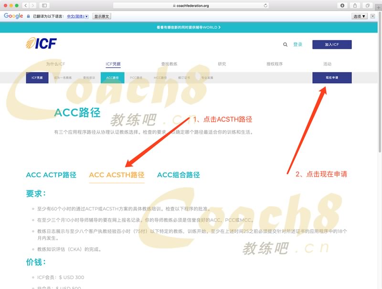Screen dimensions: 382x289
Task: Toggle the Safari sidebar button
Action: (44, 5)
